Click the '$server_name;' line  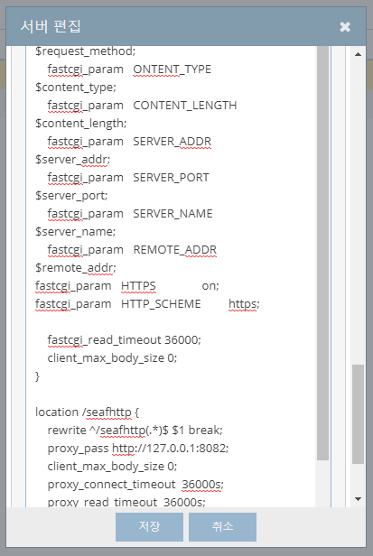tap(76, 232)
